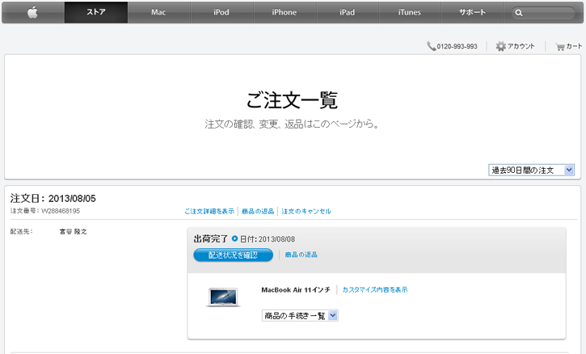The image size is (586, 354).
Task: Switch to the iPad tab
Action: (347, 12)
